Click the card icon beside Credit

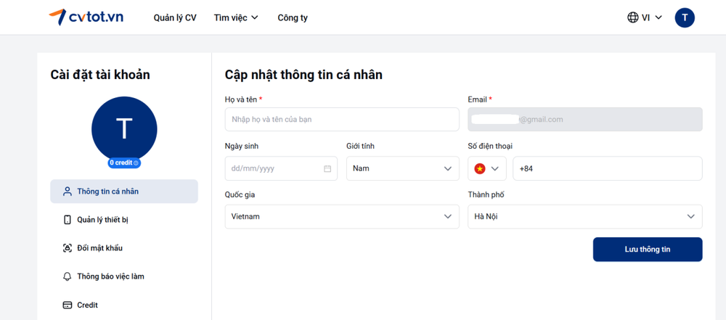tap(68, 305)
